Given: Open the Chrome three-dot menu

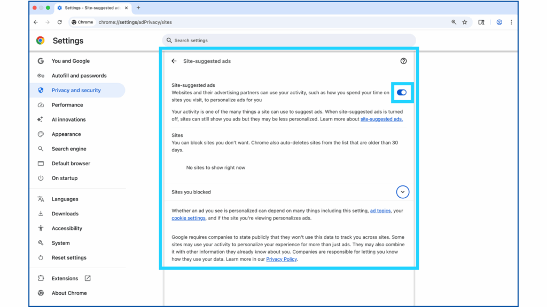Looking at the screenshot, I should click(511, 22).
